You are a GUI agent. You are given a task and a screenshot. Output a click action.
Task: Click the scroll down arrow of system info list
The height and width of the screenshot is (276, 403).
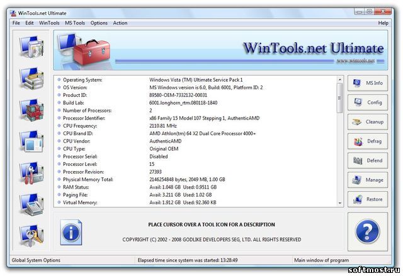tap(340, 203)
